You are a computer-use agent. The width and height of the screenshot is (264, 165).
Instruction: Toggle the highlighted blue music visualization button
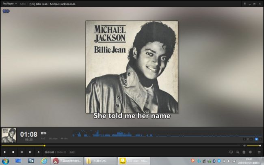(256, 139)
